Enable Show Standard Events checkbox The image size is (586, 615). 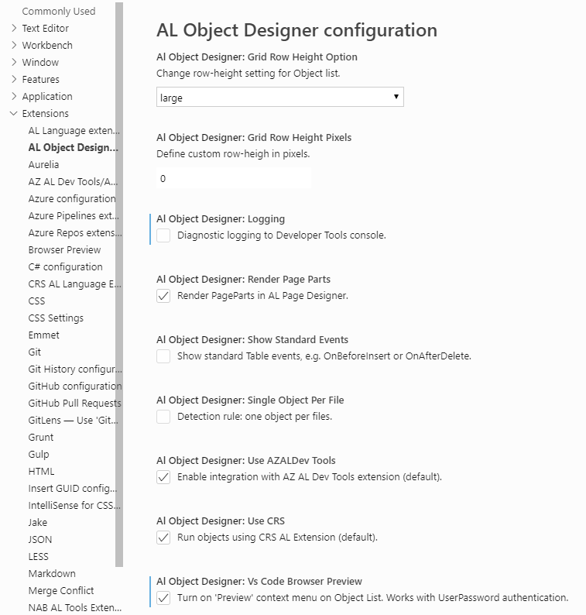click(163, 356)
